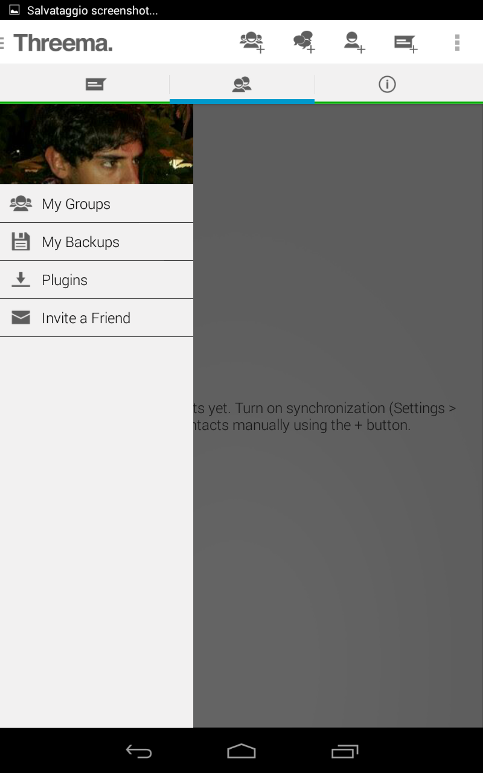This screenshot has height=773, width=483.
Task: Compose new message via message-plus icon
Action: click(x=406, y=42)
